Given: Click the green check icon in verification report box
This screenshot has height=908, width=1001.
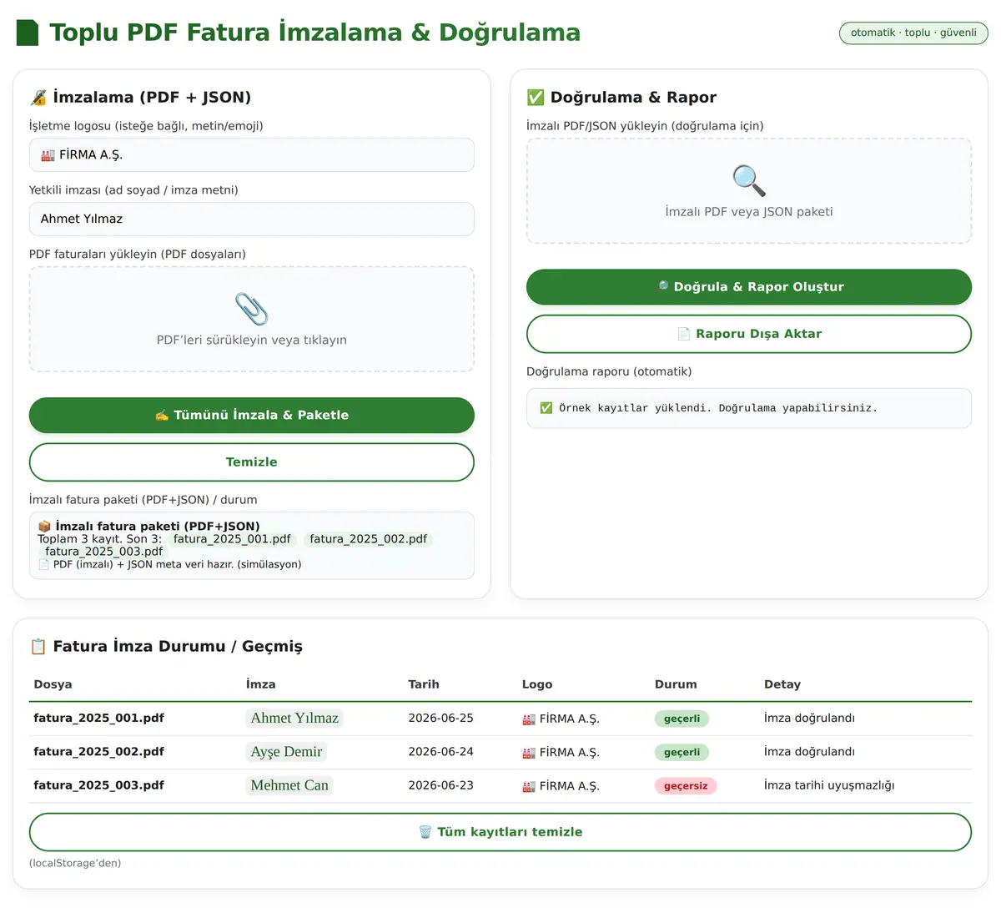Looking at the screenshot, I should tap(546, 408).
